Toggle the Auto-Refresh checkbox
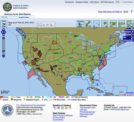134x122 pixels. tap(122, 2)
